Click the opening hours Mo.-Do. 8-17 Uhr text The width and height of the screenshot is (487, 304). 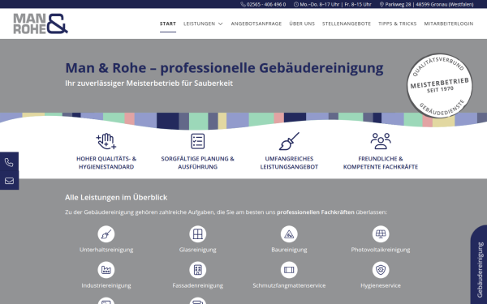click(x=335, y=4)
